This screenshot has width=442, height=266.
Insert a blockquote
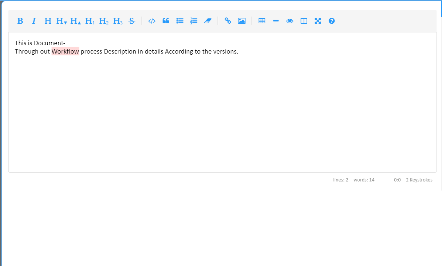[x=166, y=21]
